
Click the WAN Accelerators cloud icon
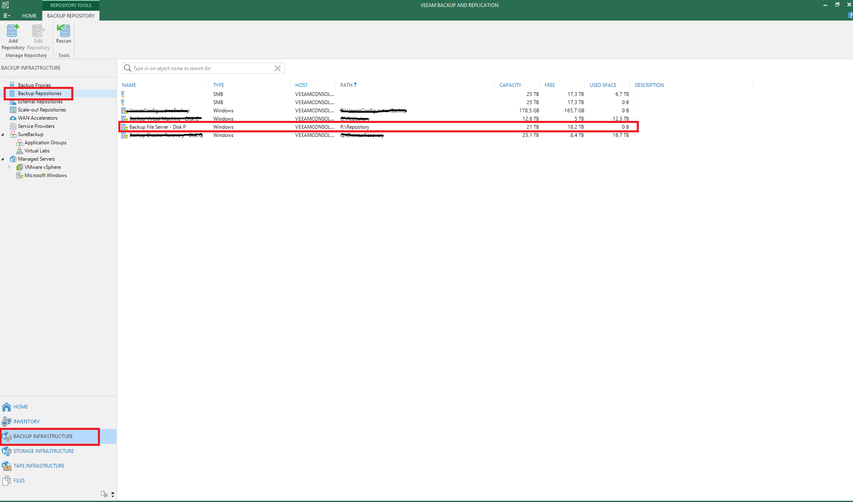[x=13, y=118]
